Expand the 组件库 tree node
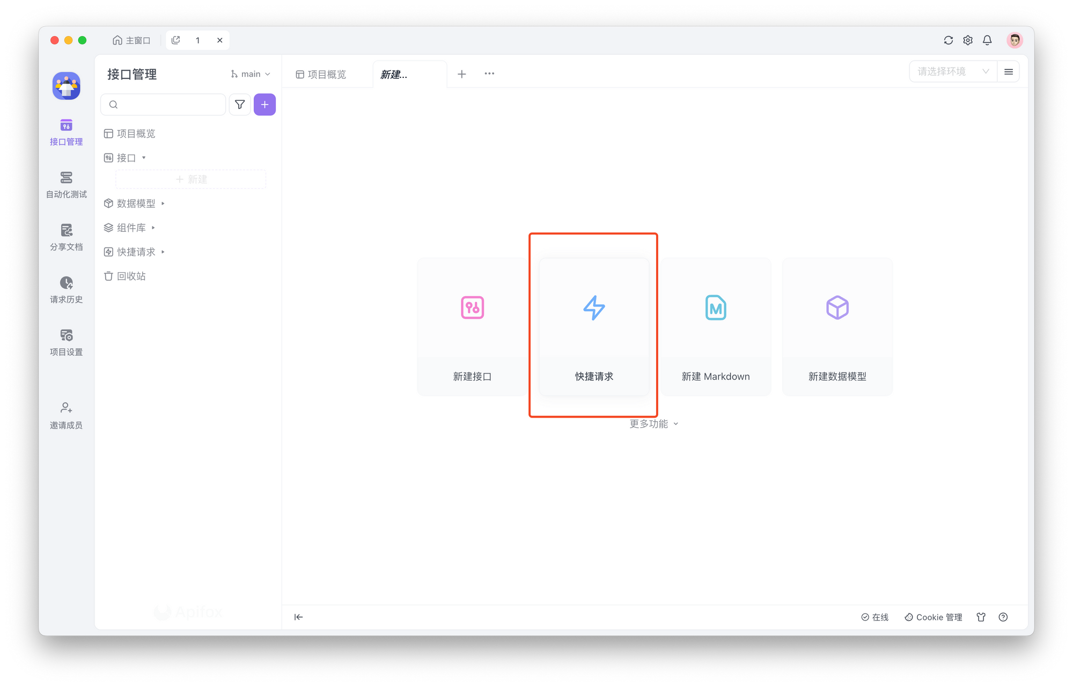This screenshot has height=687, width=1073. coord(153,228)
